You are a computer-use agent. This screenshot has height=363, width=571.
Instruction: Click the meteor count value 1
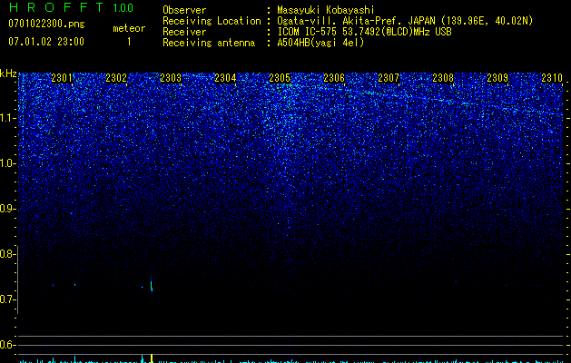point(129,42)
